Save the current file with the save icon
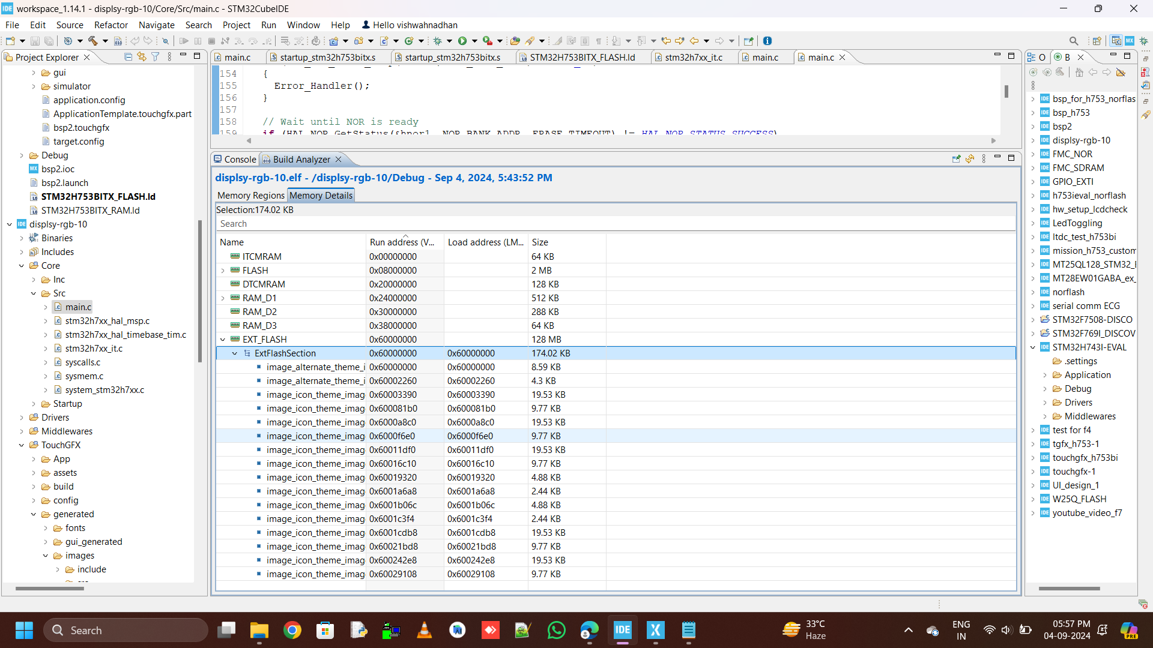The image size is (1153, 648). point(35,41)
